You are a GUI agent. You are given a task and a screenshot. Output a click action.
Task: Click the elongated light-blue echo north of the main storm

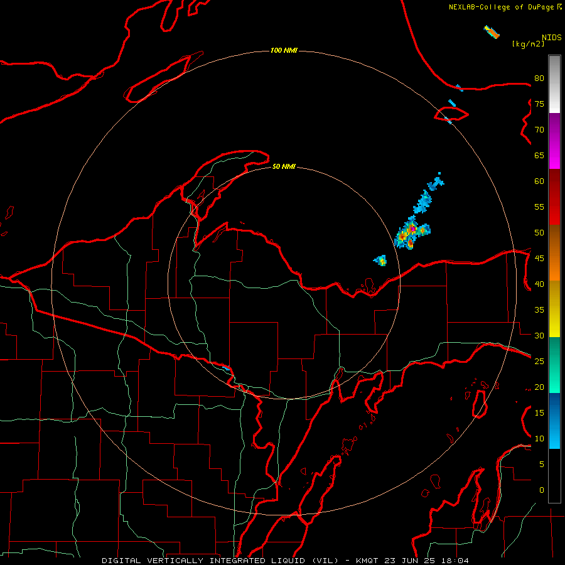pos(422,202)
